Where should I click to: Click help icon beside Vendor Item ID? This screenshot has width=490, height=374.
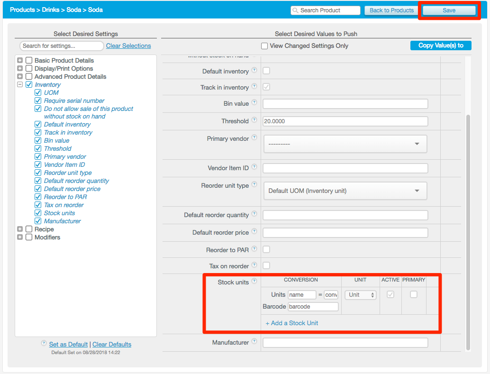[x=254, y=167]
